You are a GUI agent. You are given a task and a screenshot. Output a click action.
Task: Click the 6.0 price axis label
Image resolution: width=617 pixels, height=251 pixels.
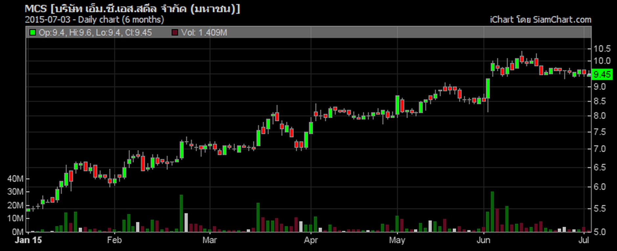[x=600, y=187]
